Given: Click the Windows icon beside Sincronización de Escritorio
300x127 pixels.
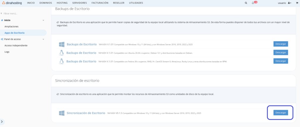Looking at the screenshot, I should click(62, 113).
